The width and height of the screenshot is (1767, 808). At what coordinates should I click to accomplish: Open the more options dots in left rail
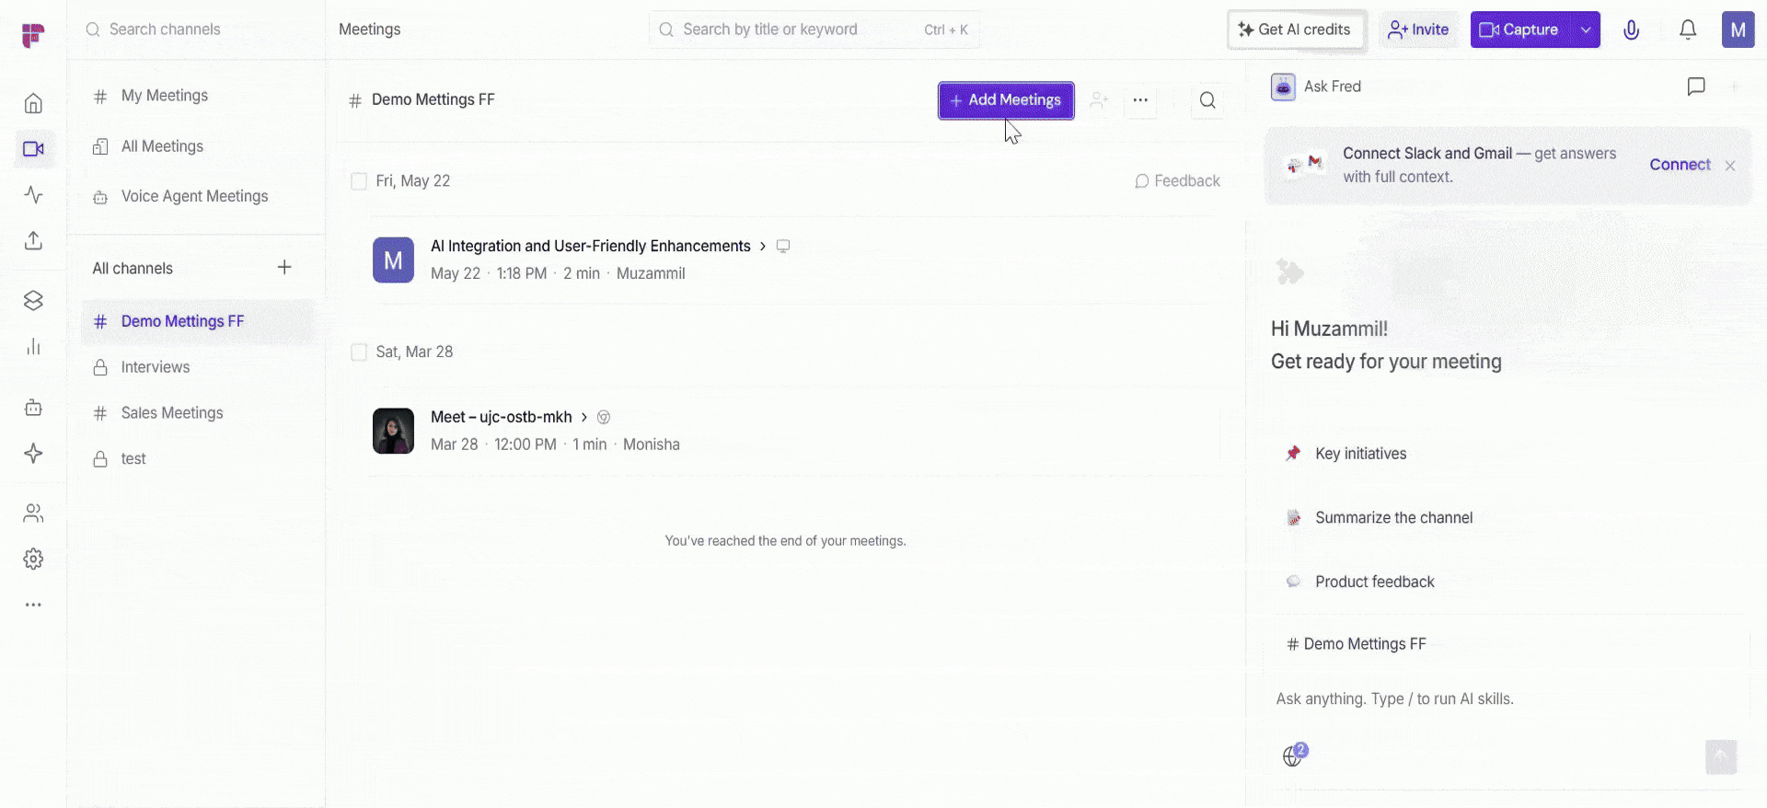coord(33,606)
